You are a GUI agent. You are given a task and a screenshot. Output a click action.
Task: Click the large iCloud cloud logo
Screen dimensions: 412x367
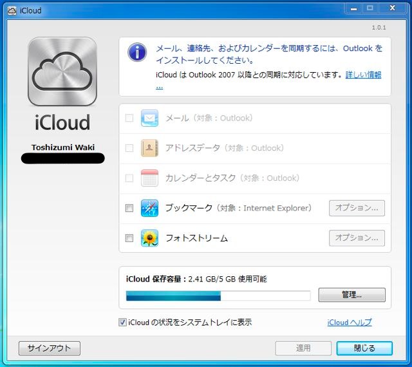point(62,71)
